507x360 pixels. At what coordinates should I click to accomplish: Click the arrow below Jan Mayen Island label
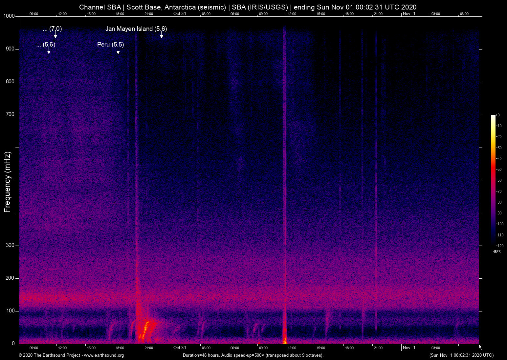pos(161,35)
